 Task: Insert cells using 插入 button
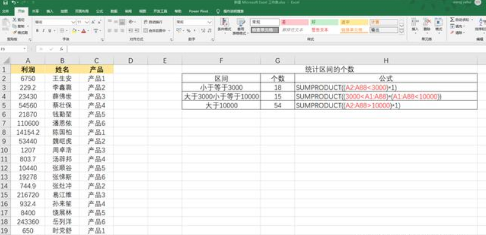click(415, 26)
